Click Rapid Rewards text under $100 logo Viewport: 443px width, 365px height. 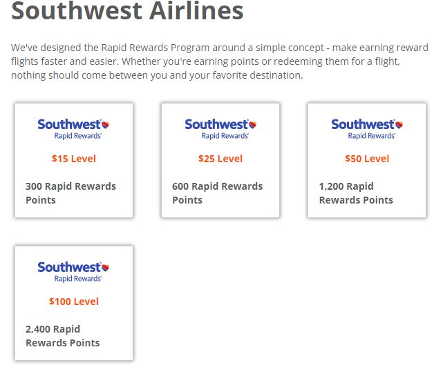pos(78,279)
